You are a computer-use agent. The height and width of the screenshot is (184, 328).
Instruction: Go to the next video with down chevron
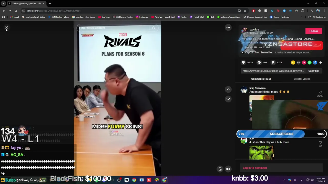[228, 99]
